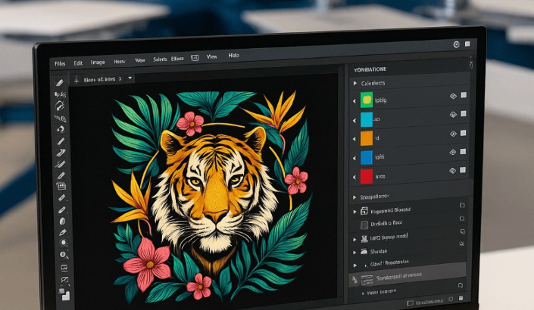
Task: Open the Help menu
Action: (x=234, y=55)
